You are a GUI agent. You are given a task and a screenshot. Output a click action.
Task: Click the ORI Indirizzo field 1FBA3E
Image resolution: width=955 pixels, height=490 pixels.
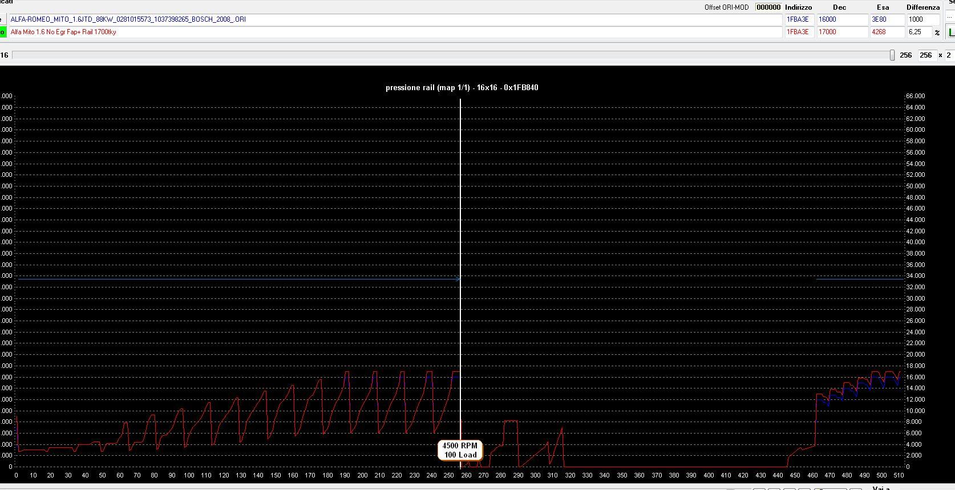click(800, 19)
